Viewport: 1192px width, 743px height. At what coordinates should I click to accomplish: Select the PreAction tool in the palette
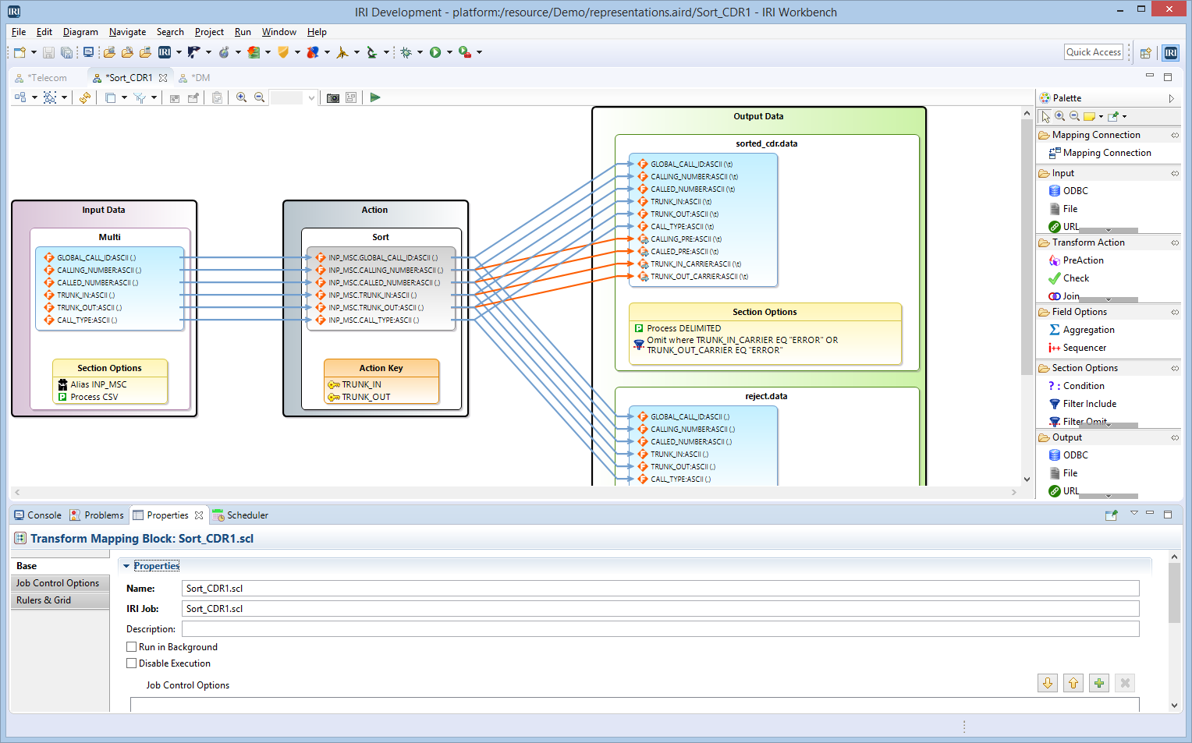point(1082,260)
